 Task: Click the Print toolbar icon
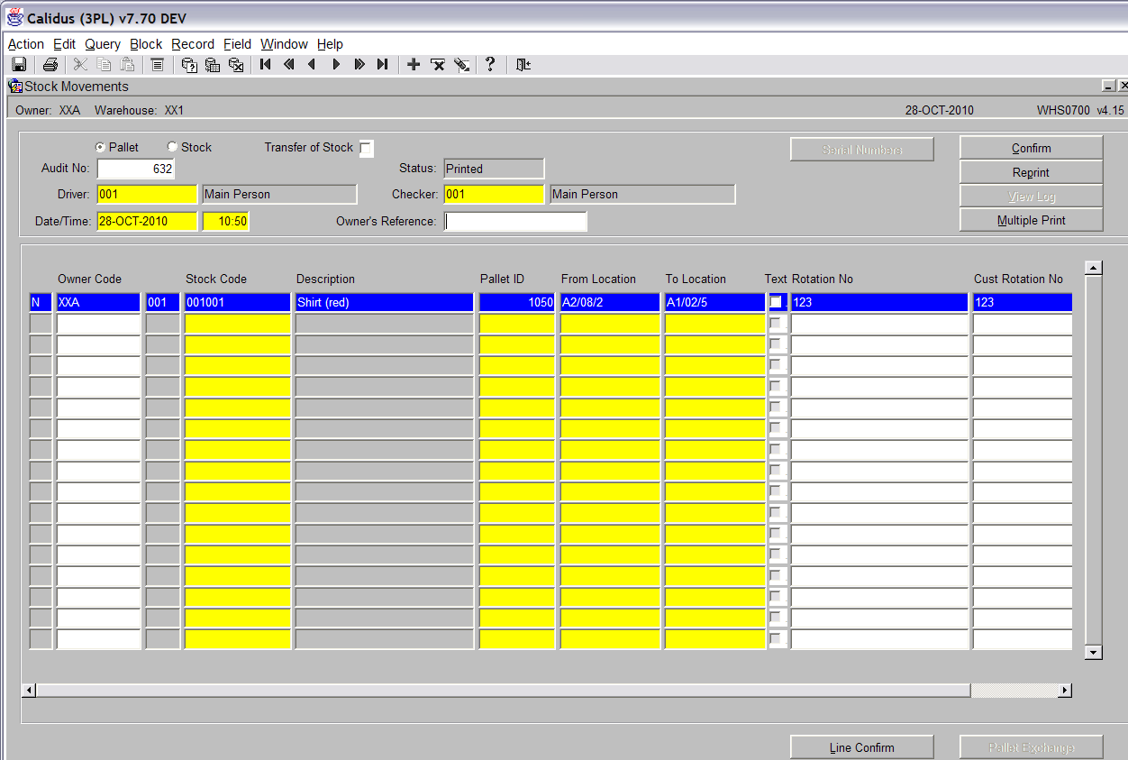pyautogui.click(x=50, y=64)
